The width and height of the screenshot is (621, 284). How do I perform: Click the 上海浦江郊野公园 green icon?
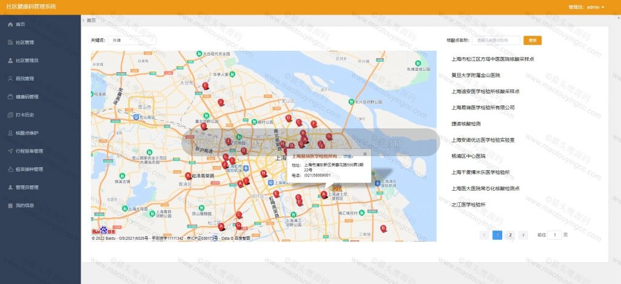pos(294,214)
